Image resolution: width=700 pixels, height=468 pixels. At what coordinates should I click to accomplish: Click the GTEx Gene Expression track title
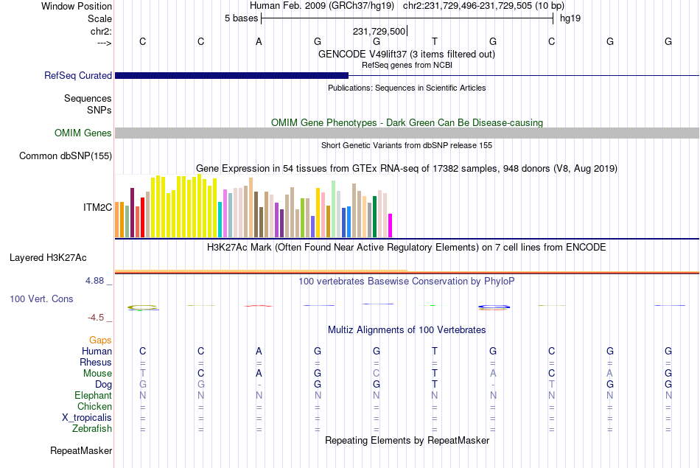coord(407,168)
